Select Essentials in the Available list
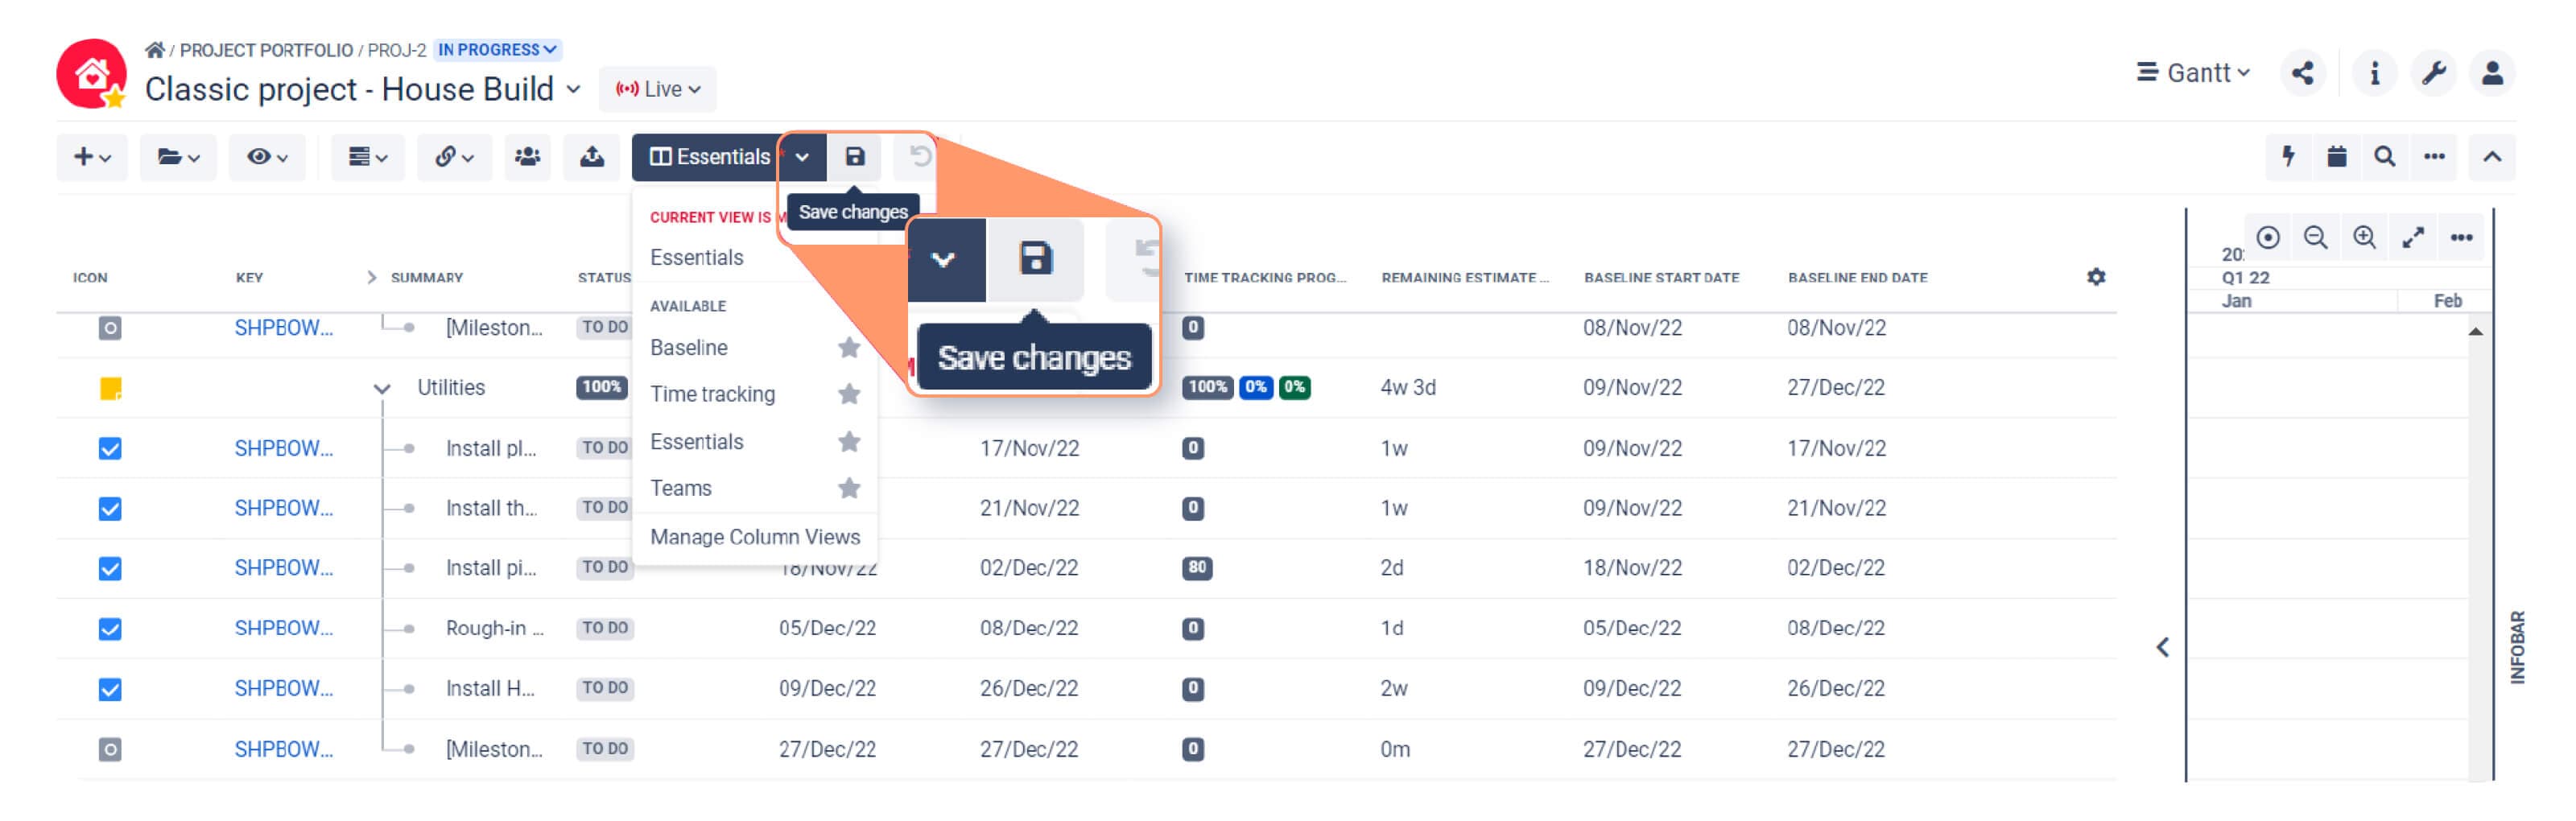Viewport: 2576px width, 821px height. [696, 442]
